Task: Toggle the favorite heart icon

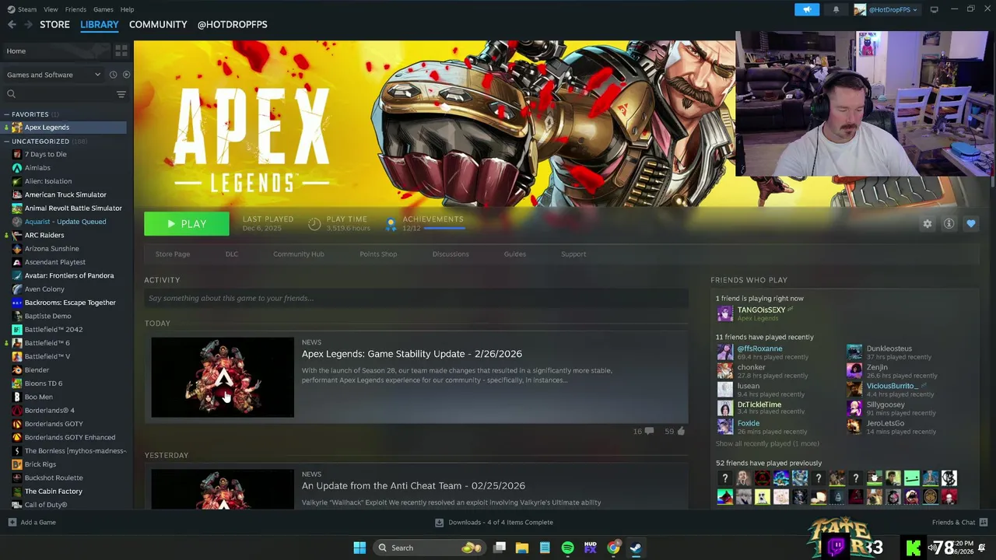Action: pyautogui.click(x=970, y=223)
